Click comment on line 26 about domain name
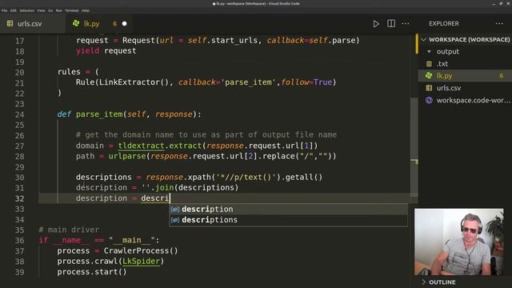 [x=206, y=135]
